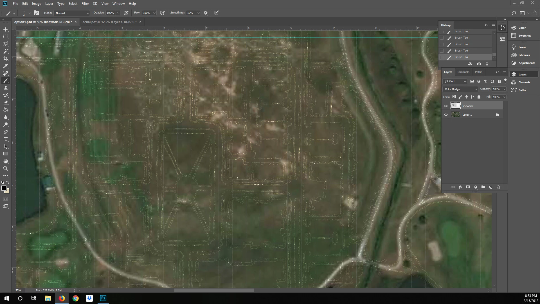Hide the linework layer
Screen dimensions: 540x304
pyautogui.click(x=446, y=106)
